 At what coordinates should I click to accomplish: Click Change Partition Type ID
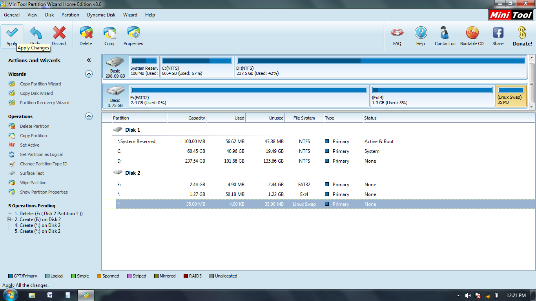[44, 164]
